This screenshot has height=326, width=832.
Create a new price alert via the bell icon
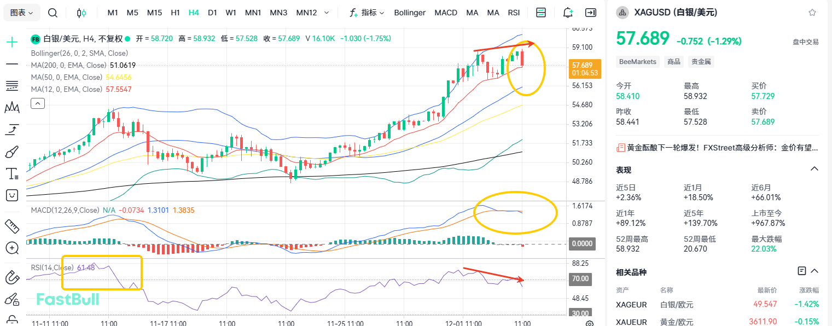(567, 12)
